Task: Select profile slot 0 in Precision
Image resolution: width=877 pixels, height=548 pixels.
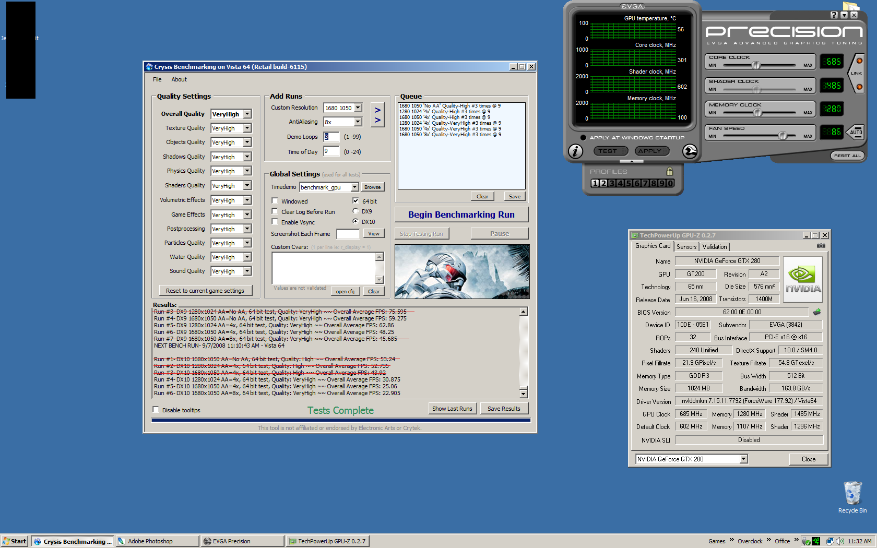Action: point(670,183)
